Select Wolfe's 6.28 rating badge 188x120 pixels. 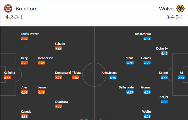point(147,116)
